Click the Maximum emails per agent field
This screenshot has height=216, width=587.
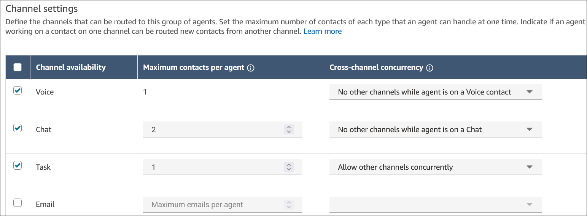(x=213, y=205)
